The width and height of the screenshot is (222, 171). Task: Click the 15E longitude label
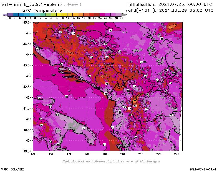pos(33,154)
